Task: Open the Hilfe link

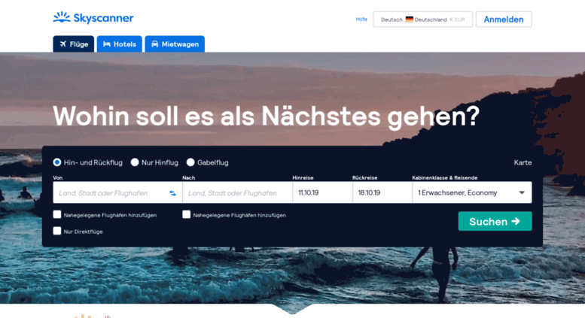Action: tap(361, 20)
